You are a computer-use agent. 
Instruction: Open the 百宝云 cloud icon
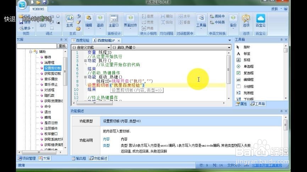(x=261, y=21)
